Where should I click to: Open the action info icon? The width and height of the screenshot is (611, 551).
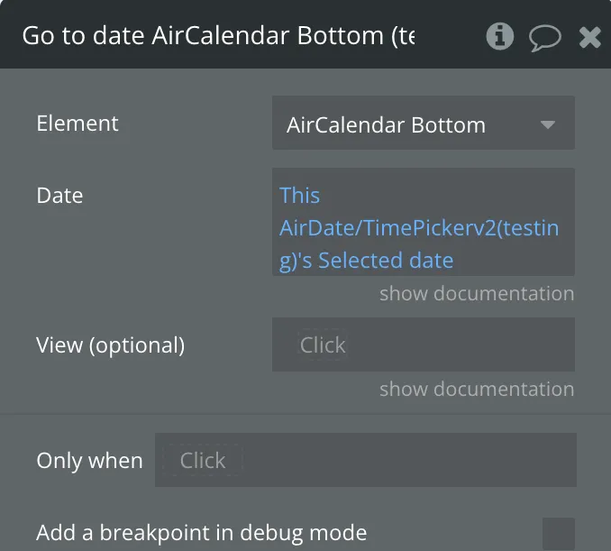499,36
